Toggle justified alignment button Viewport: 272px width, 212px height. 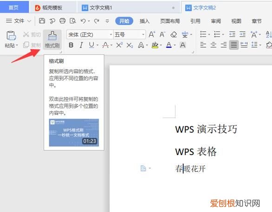233,45
